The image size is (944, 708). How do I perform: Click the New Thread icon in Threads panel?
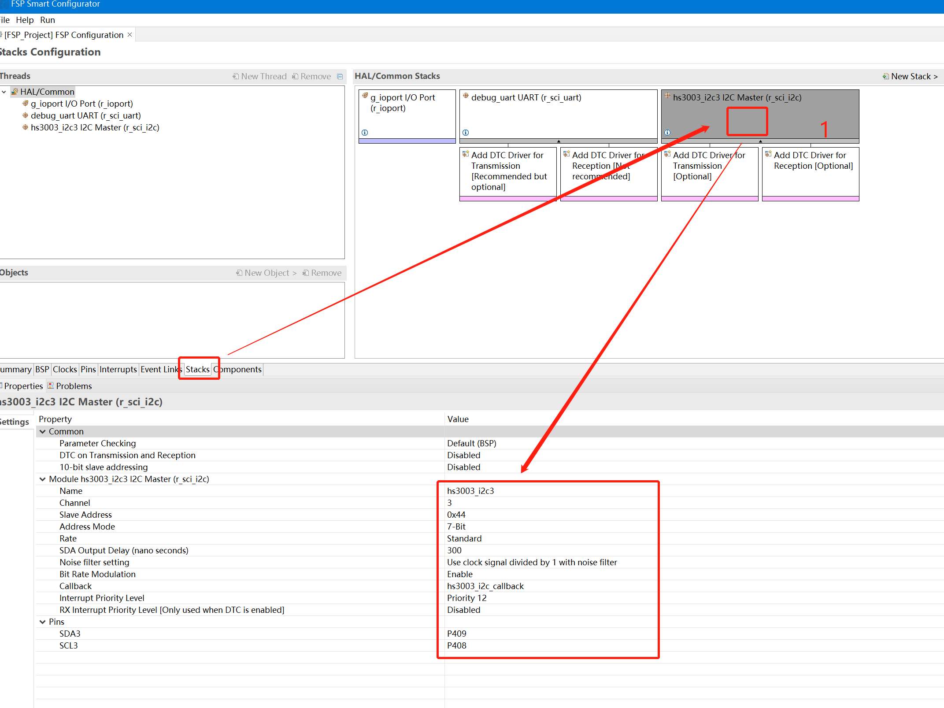click(236, 76)
